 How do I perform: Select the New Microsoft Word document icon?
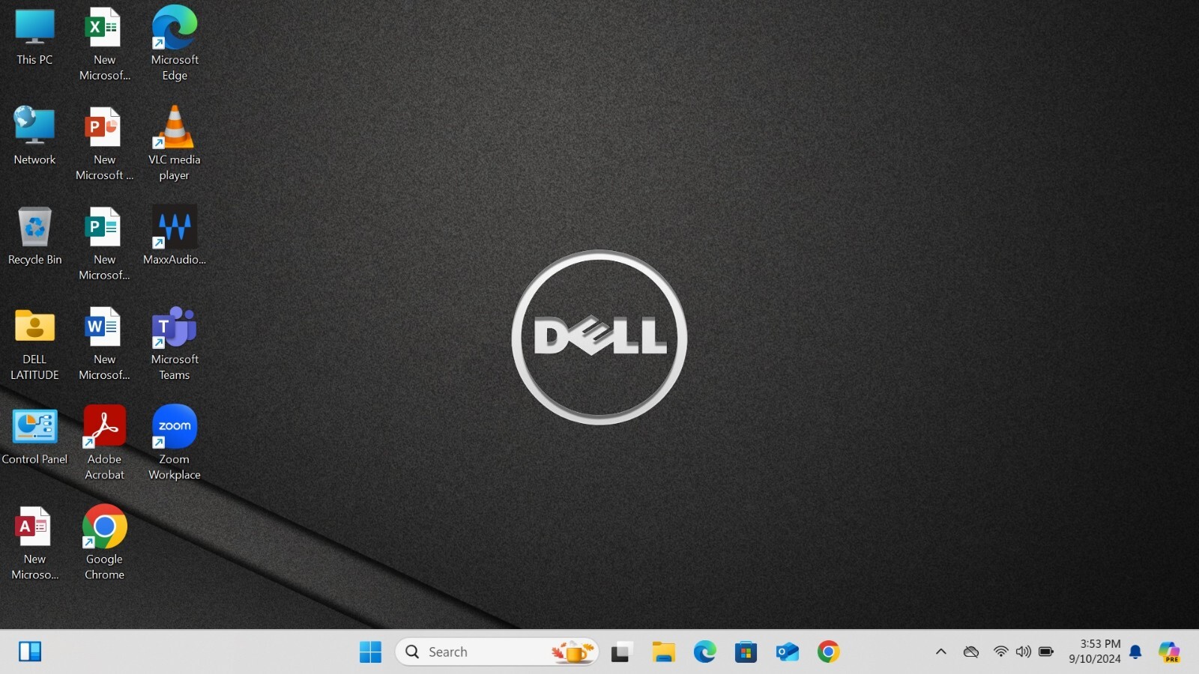[104, 344]
